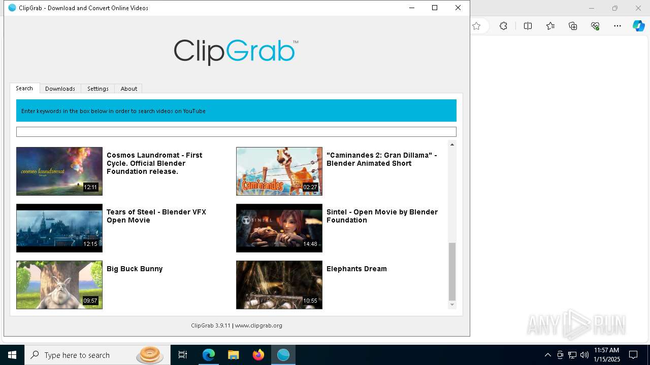Open the Caminandes 2 video thumbnail
The image size is (650, 365).
coord(279,171)
